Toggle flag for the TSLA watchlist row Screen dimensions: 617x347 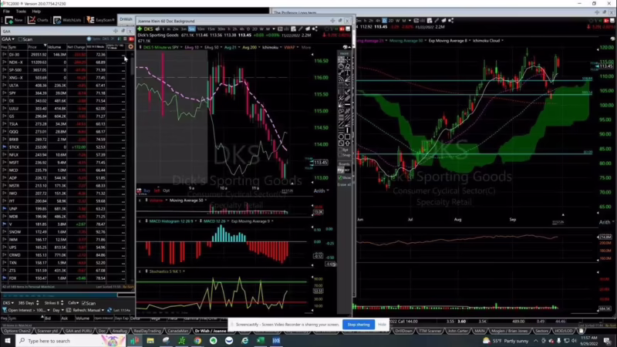point(5,124)
